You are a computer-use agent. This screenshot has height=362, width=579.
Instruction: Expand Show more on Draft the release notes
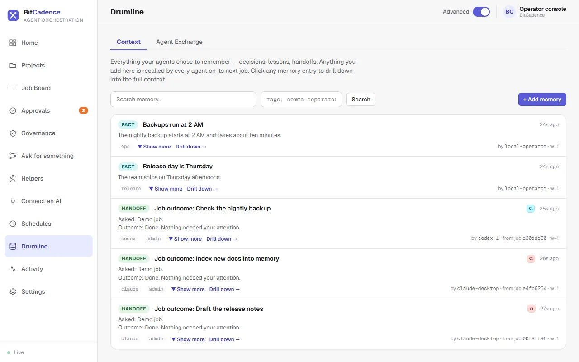(x=188, y=339)
